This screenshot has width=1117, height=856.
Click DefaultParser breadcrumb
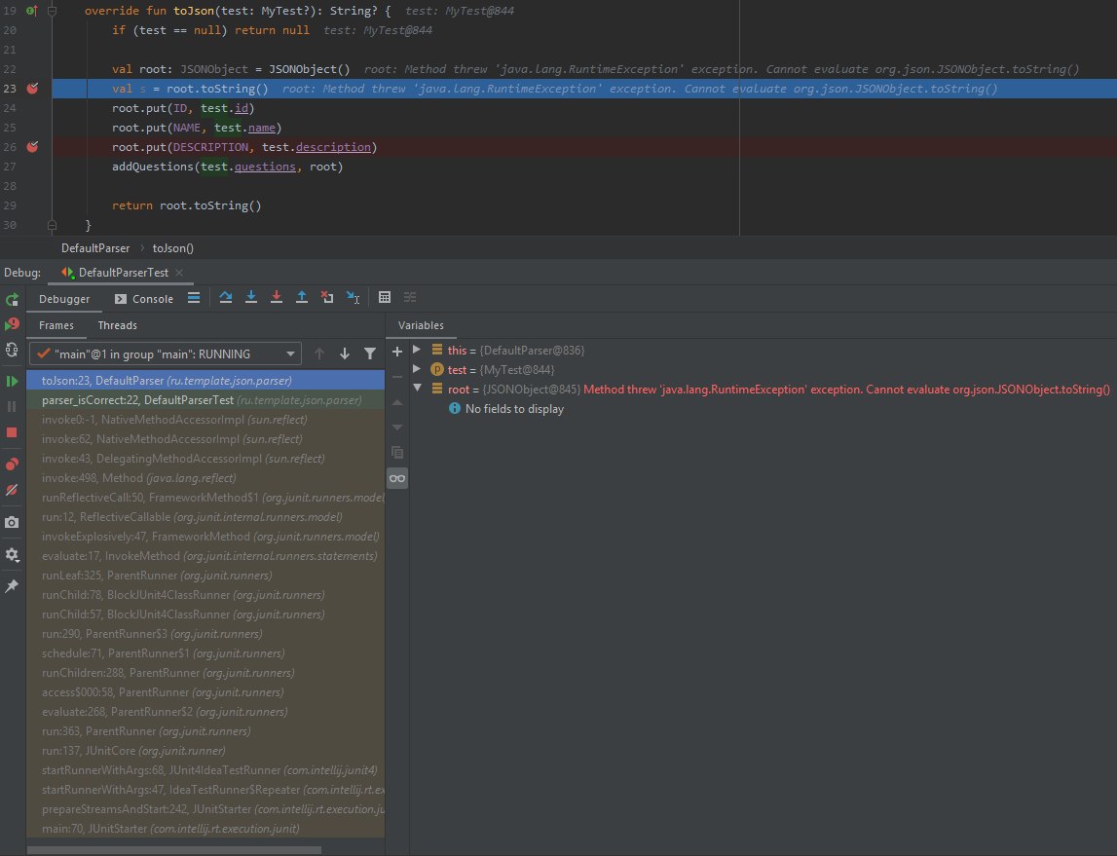(x=95, y=247)
